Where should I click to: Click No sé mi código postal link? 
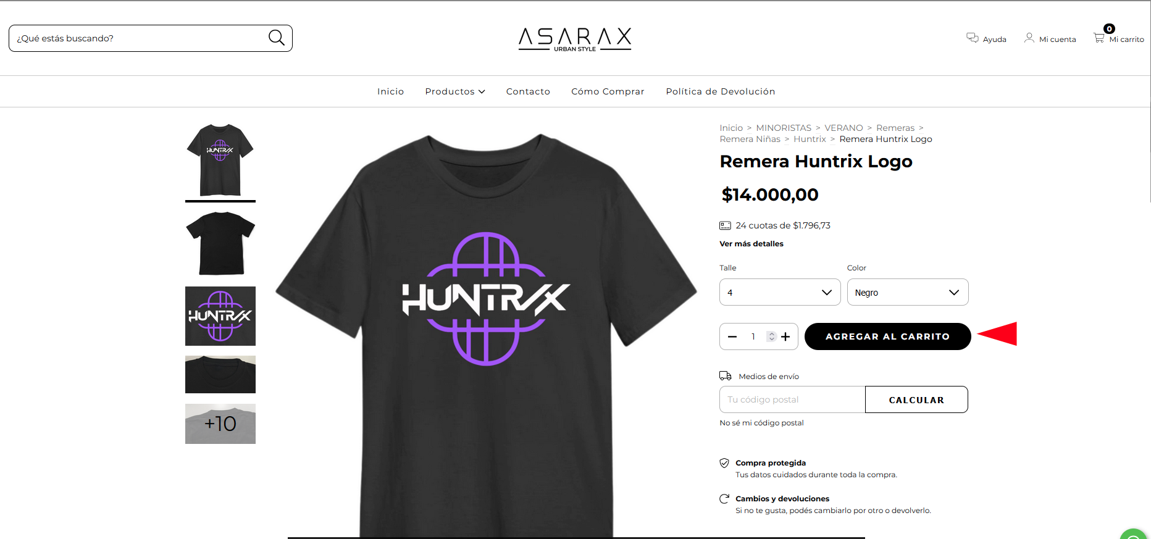tap(761, 423)
